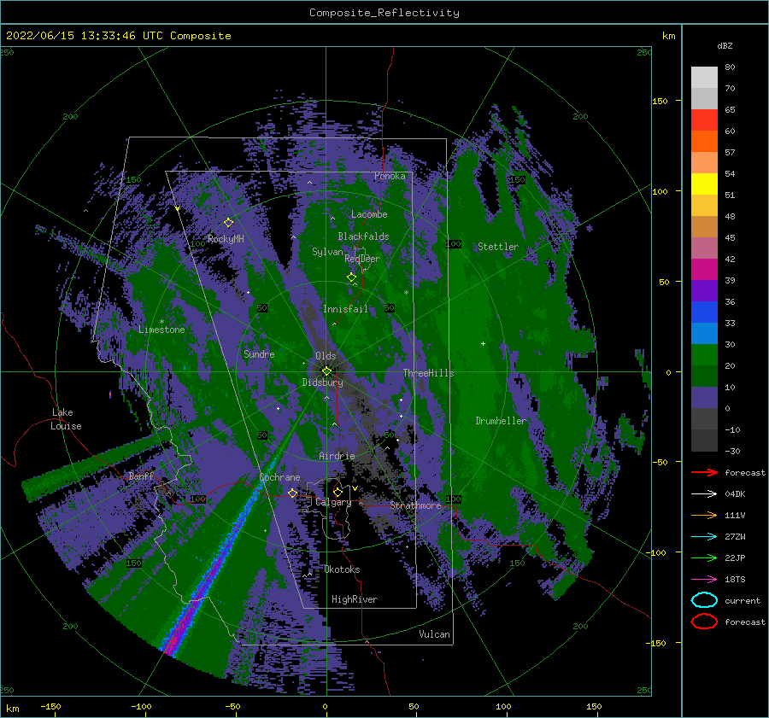
Task: Click the -150 tick on bottom axis
Action: pos(50,706)
